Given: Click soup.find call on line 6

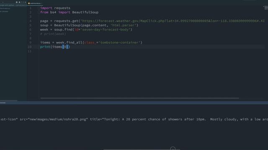Looking at the screenshot, I should tap(63, 30).
